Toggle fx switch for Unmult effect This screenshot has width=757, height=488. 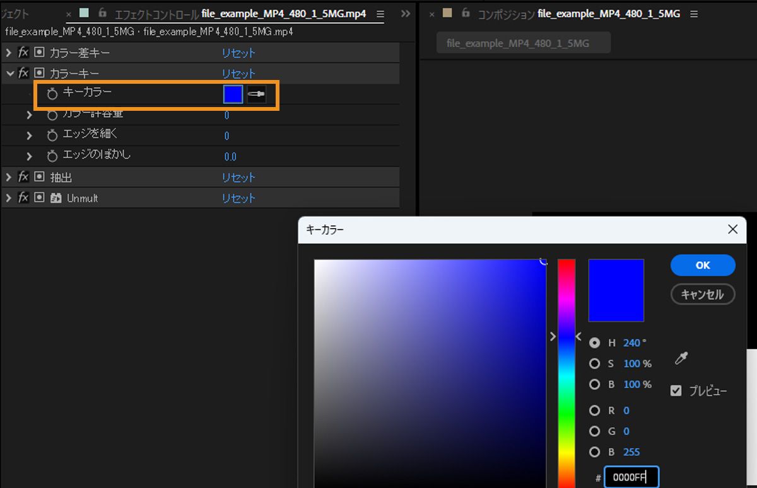pyautogui.click(x=24, y=198)
